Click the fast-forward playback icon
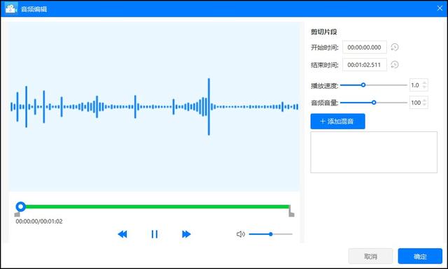The width and height of the screenshot is (448, 269). (186, 234)
